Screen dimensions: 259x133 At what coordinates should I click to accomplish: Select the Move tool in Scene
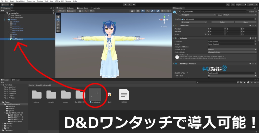pyautogui.click(x=58, y=19)
